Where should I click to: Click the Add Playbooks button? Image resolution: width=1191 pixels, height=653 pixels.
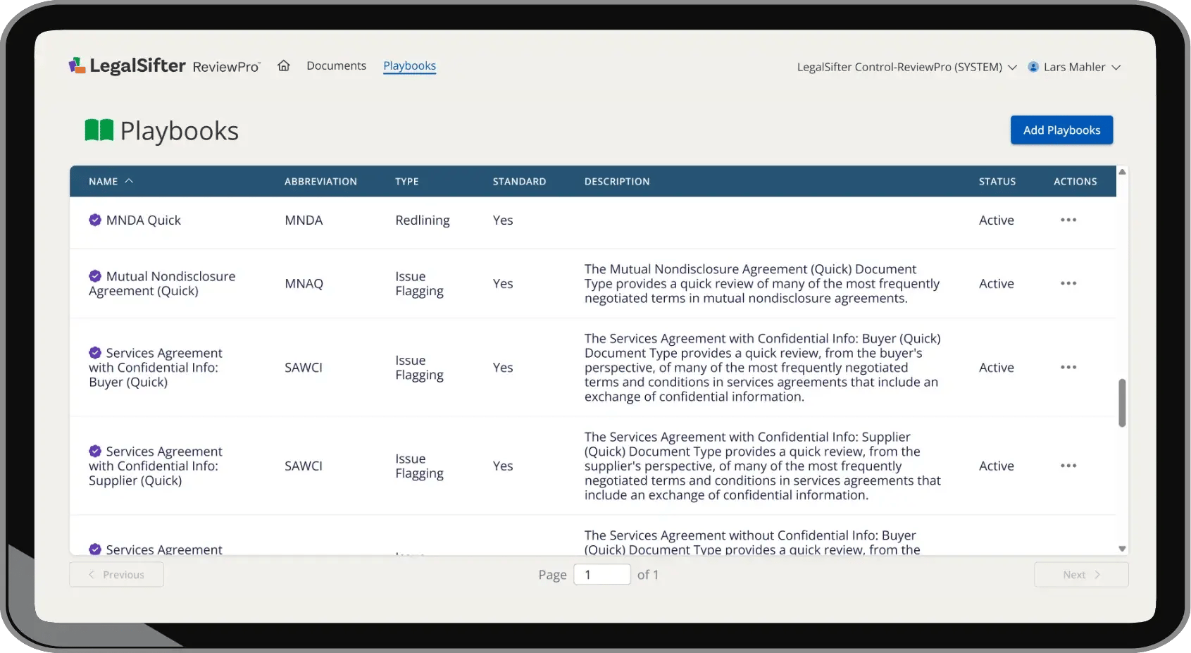(1061, 130)
